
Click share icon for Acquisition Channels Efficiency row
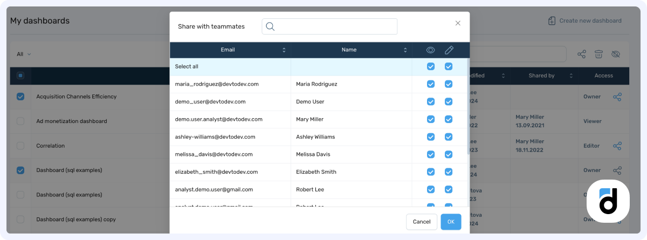click(x=617, y=97)
